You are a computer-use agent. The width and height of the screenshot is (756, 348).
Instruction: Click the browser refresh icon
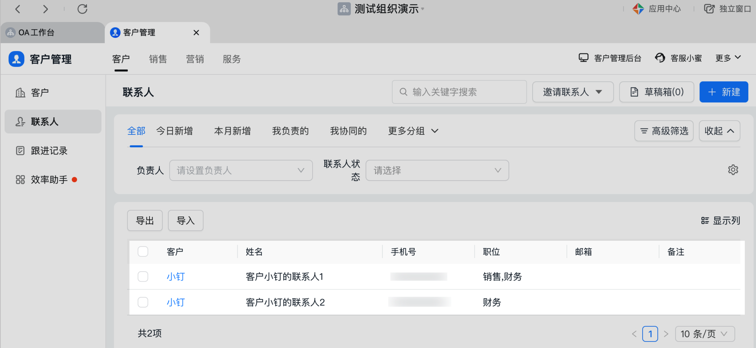click(82, 9)
